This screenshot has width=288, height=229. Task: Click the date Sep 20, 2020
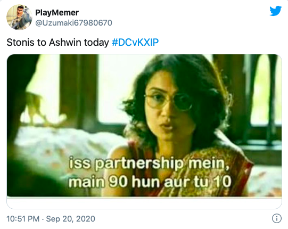click(x=70, y=219)
